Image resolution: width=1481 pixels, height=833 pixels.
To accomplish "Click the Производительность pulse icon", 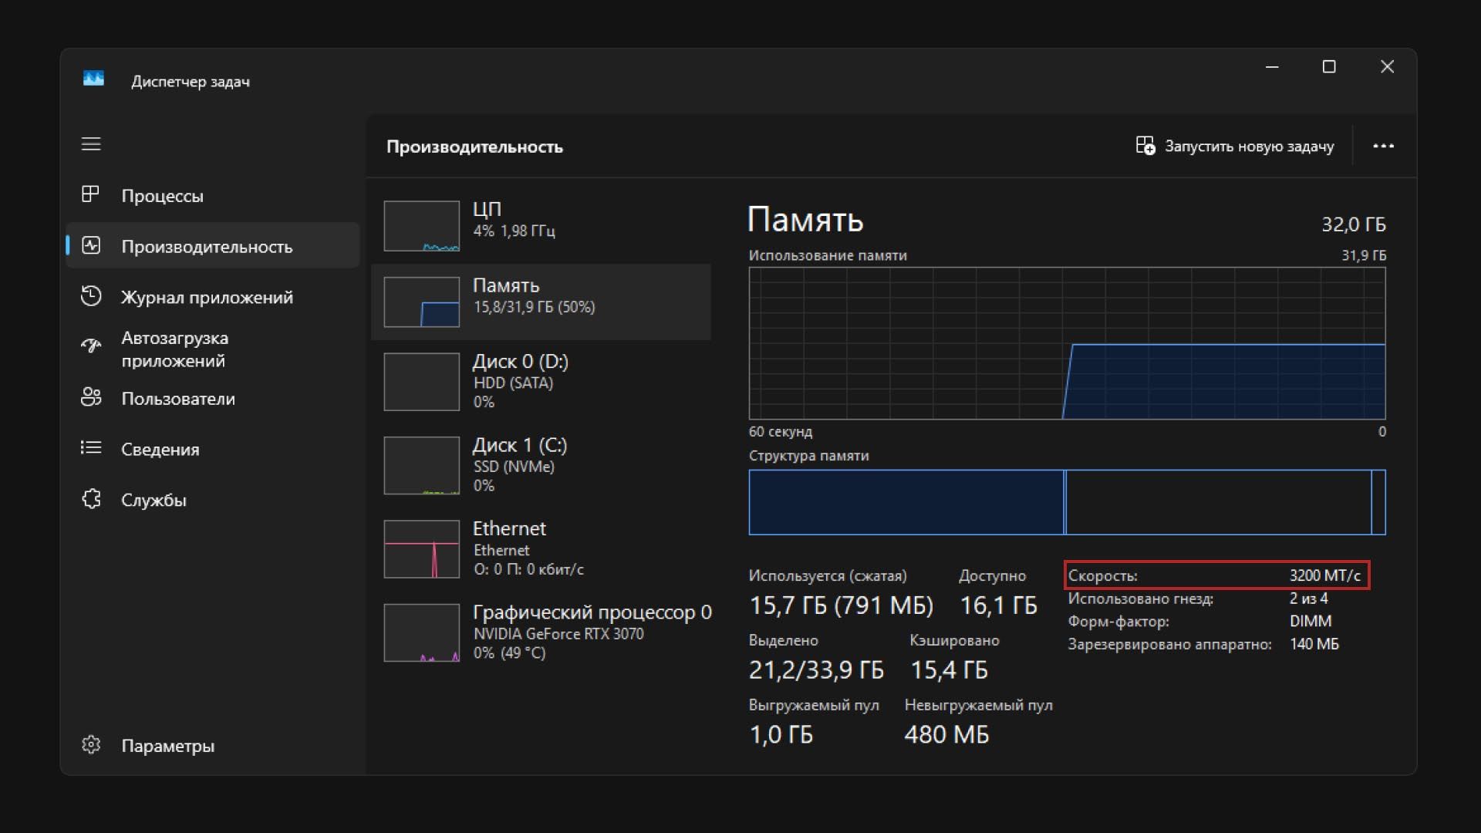I will [x=91, y=246].
